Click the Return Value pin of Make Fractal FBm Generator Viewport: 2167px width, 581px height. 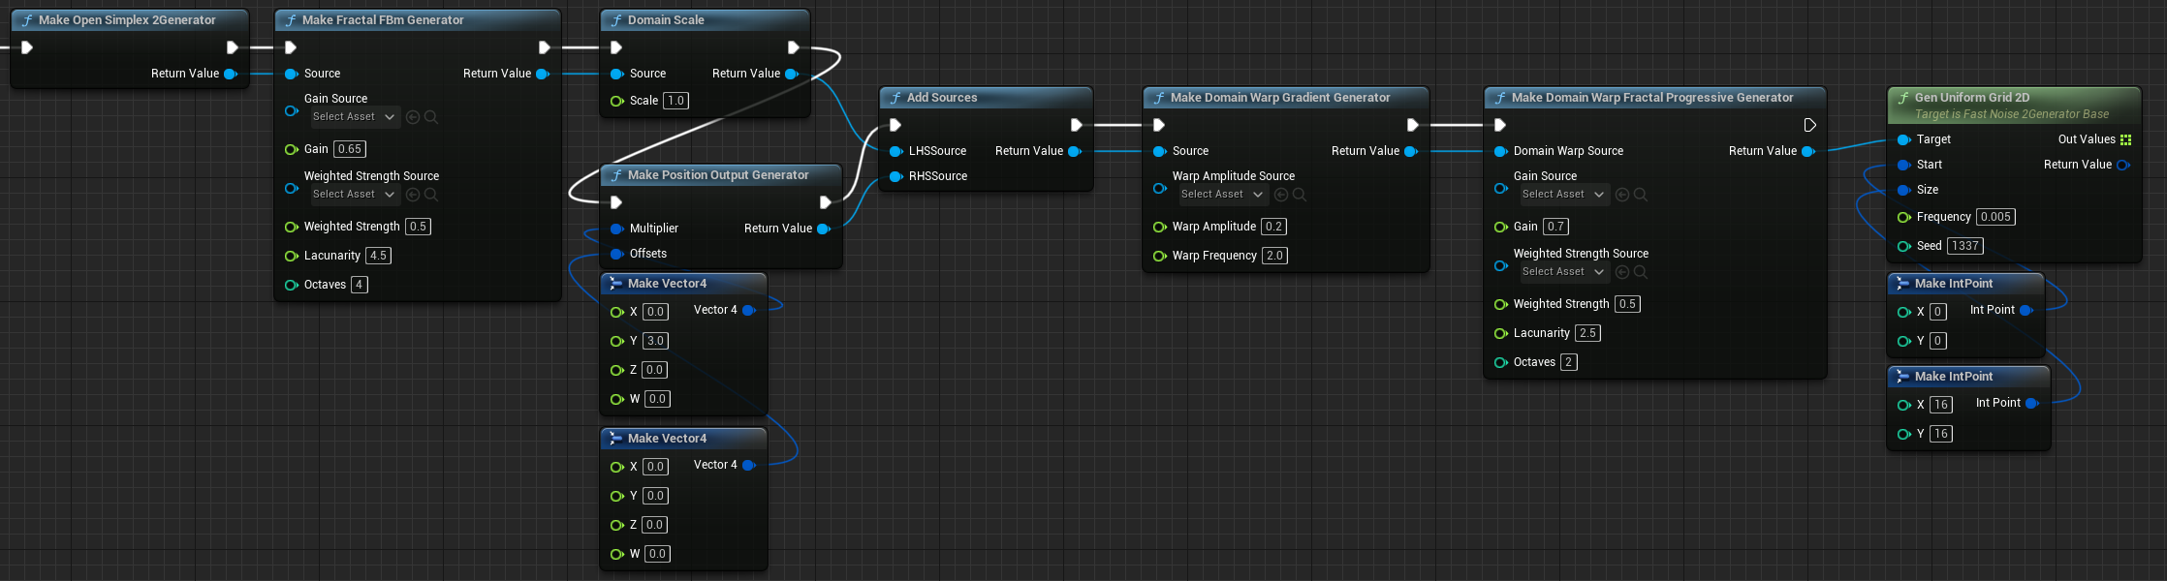tap(543, 74)
